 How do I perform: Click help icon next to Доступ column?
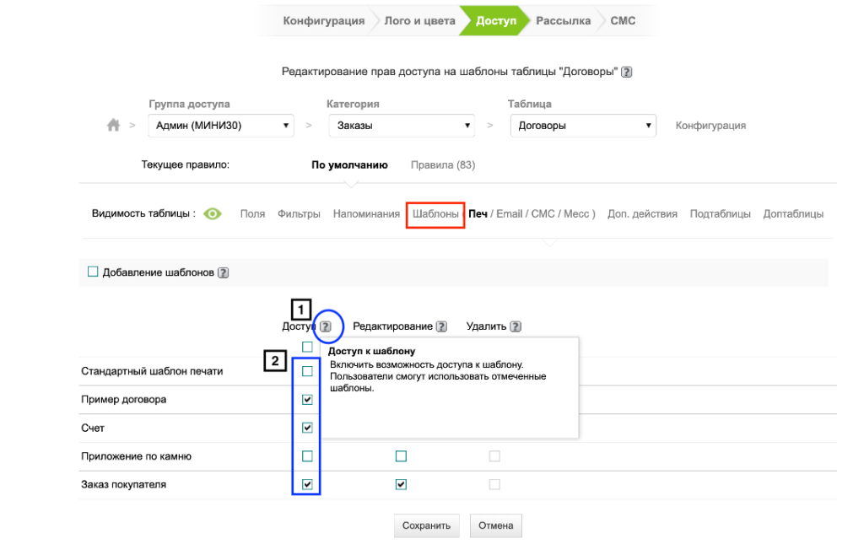(x=326, y=326)
